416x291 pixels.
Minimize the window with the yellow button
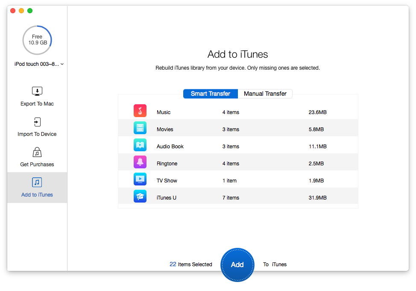click(x=21, y=11)
